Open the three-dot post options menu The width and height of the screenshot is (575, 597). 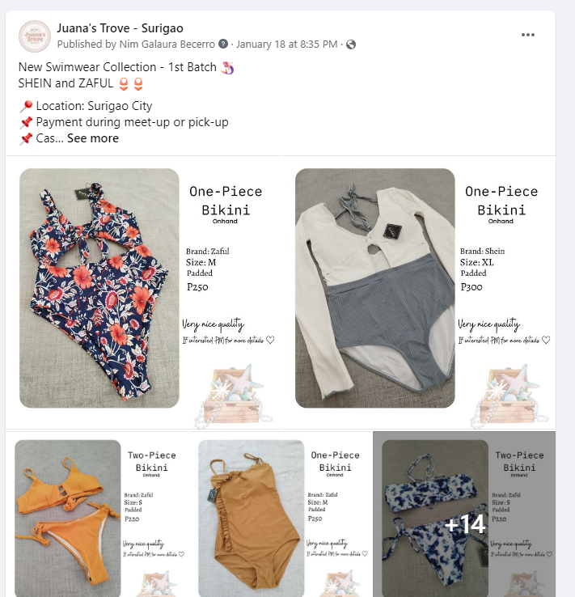click(x=528, y=35)
